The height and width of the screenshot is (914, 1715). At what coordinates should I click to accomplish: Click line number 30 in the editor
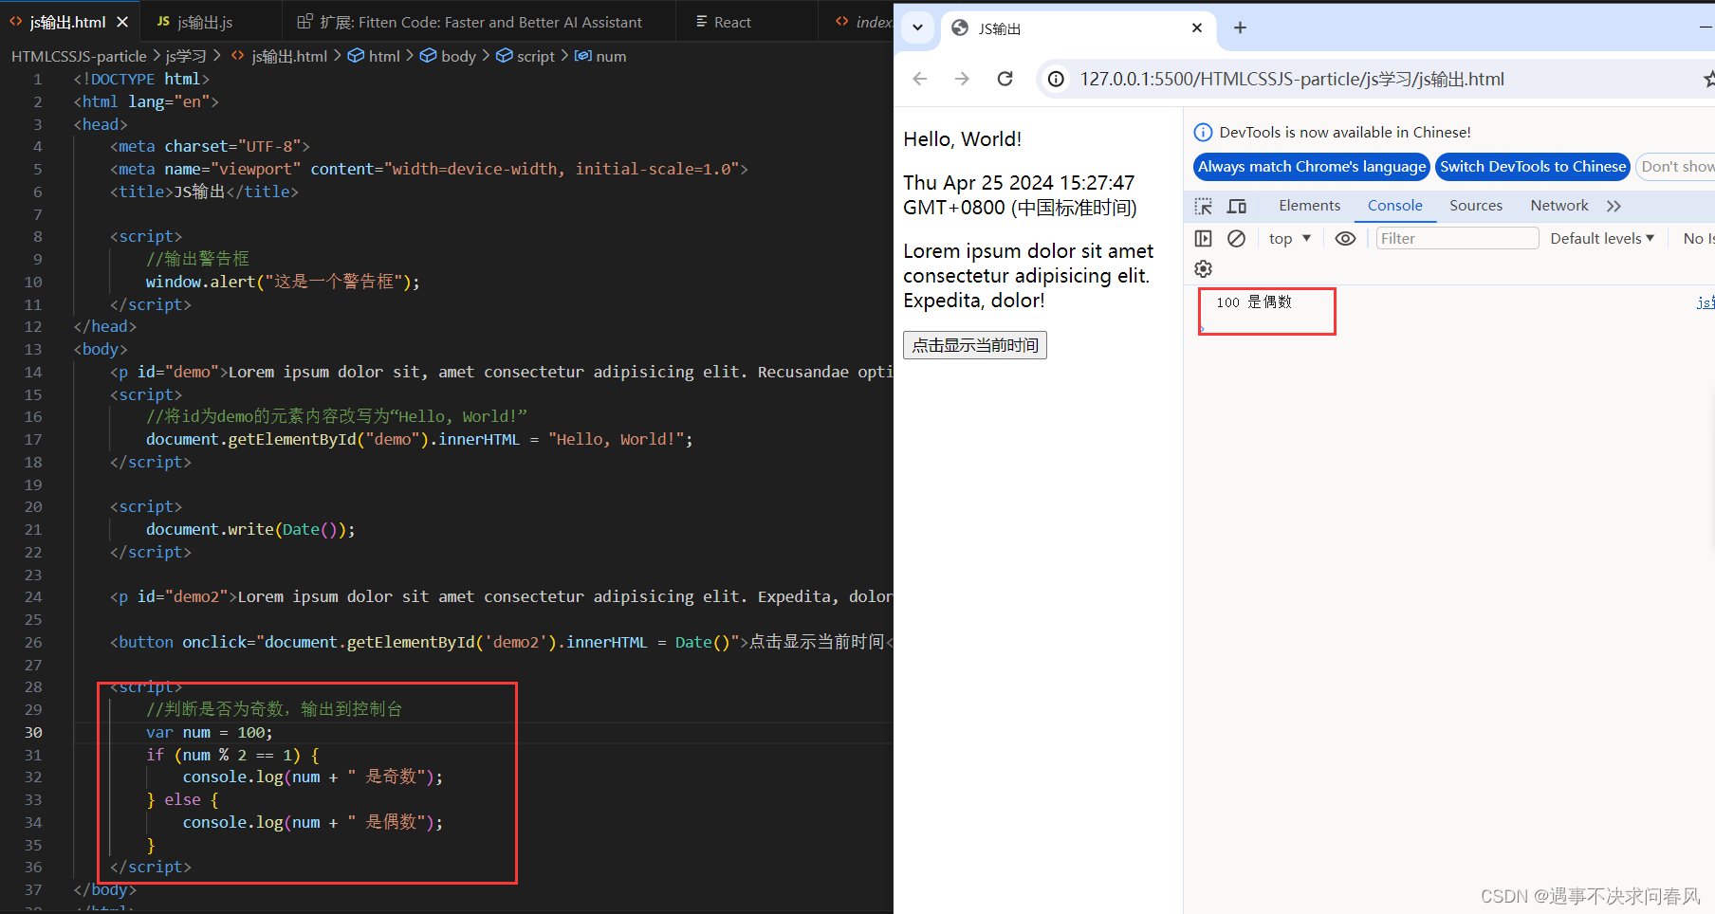33,732
